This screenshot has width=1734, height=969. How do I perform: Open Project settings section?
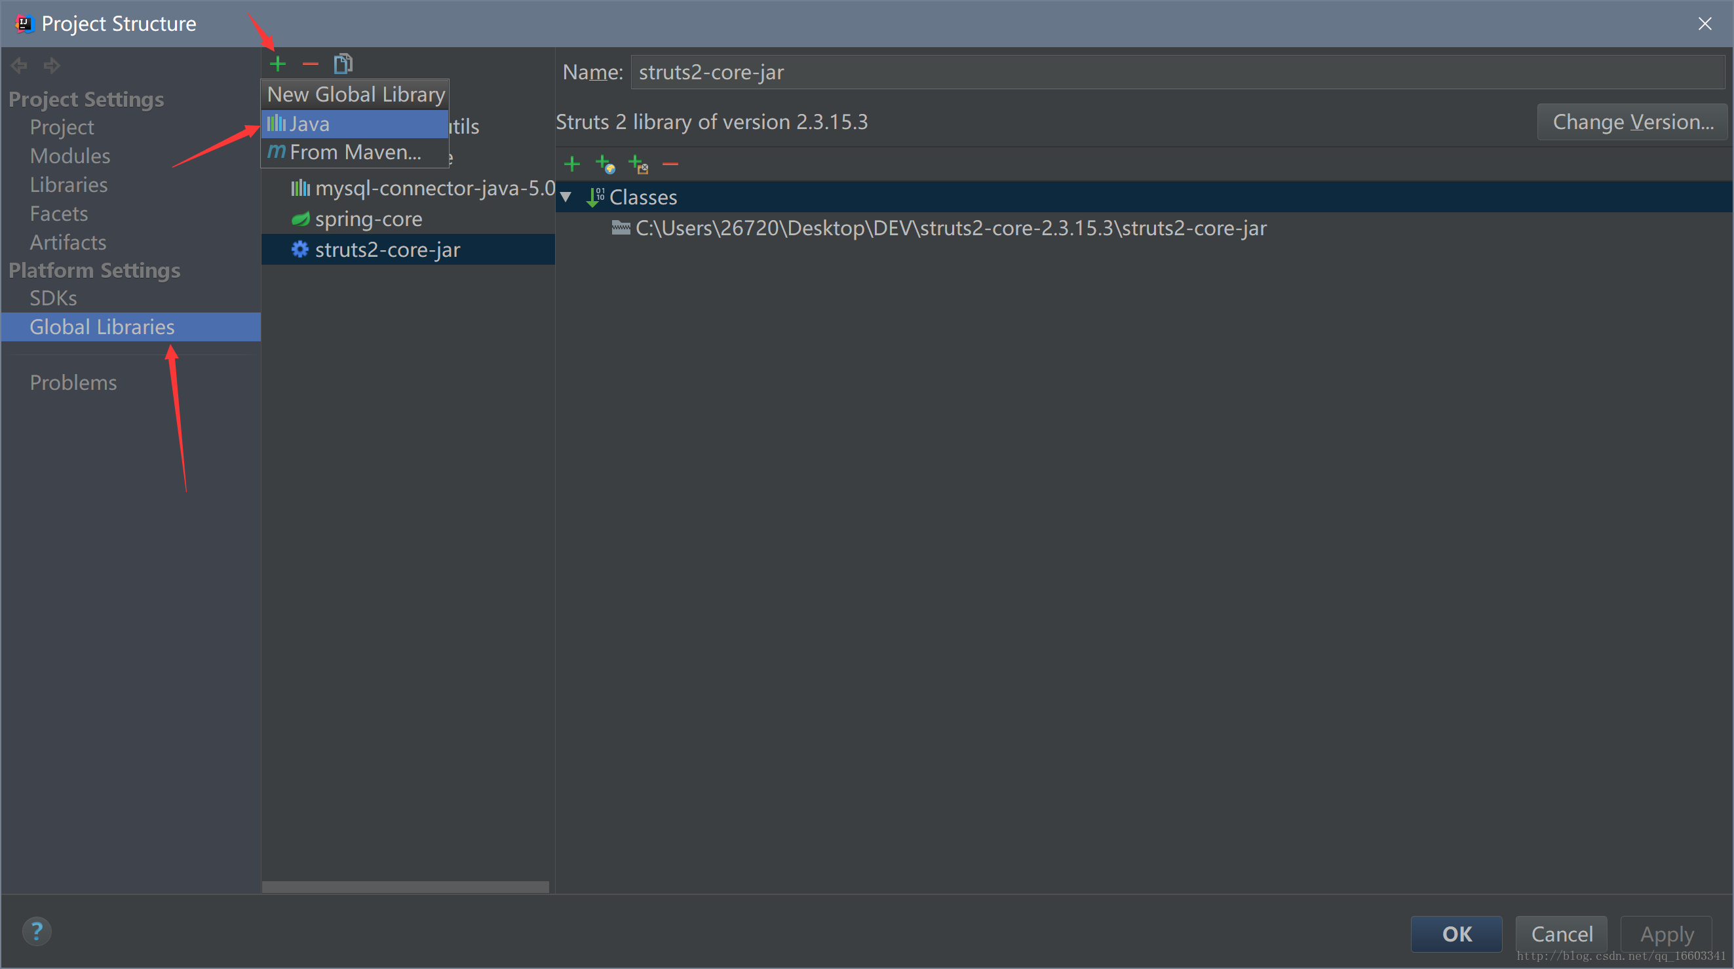[62, 127]
